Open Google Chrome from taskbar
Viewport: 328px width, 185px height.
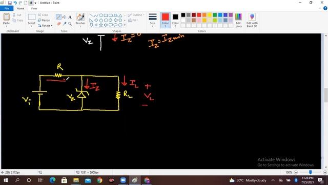click(x=99, y=180)
